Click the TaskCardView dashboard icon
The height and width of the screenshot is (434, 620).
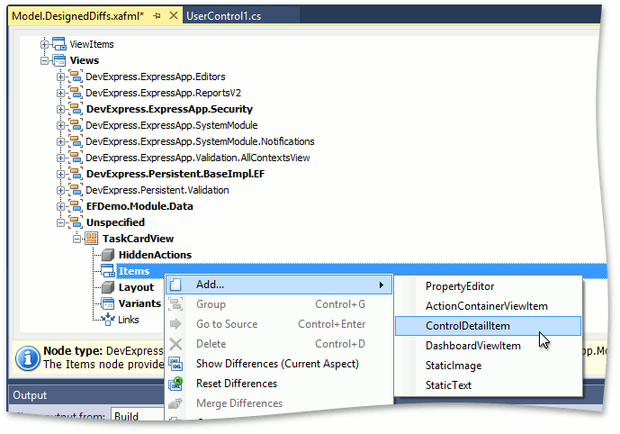pos(92,239)
